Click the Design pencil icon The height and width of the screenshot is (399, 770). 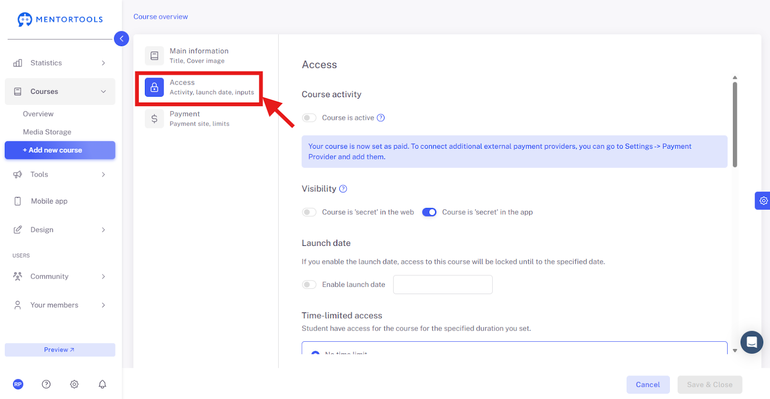pyautogui.click(x=18, y=230)
